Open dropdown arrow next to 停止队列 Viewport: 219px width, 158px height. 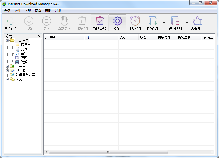point(186,23)
